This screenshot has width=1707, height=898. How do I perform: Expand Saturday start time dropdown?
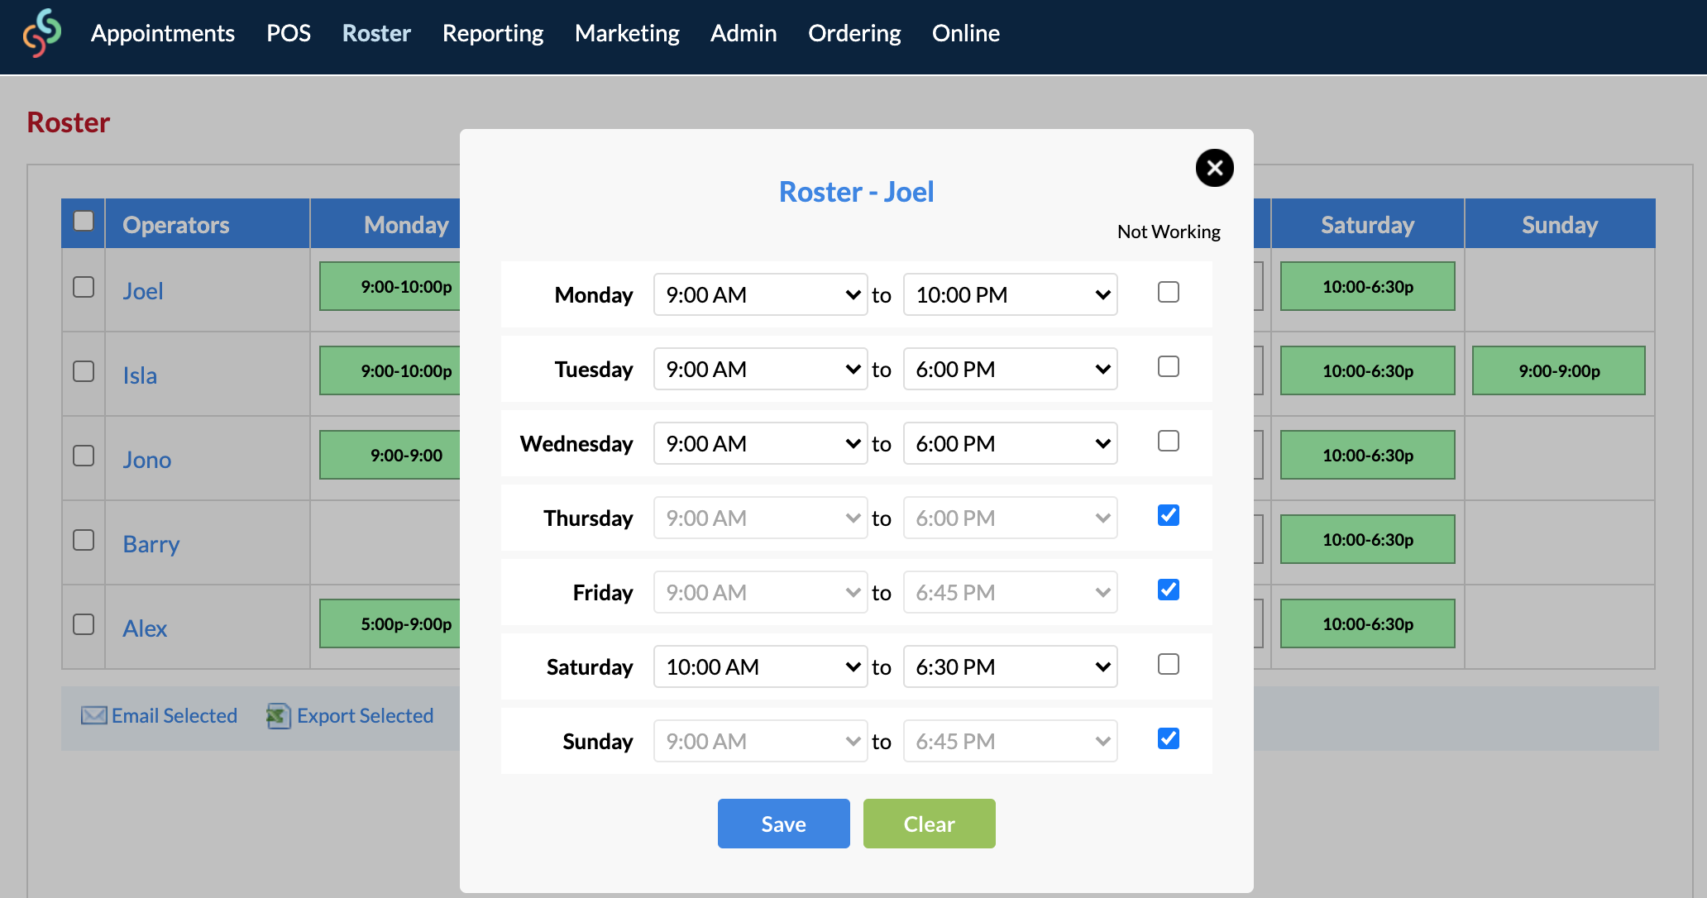pos(760,666)
